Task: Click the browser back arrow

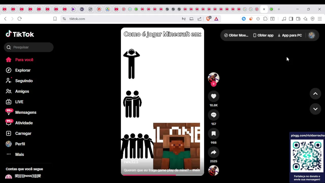Action: [x=5, y=19]
